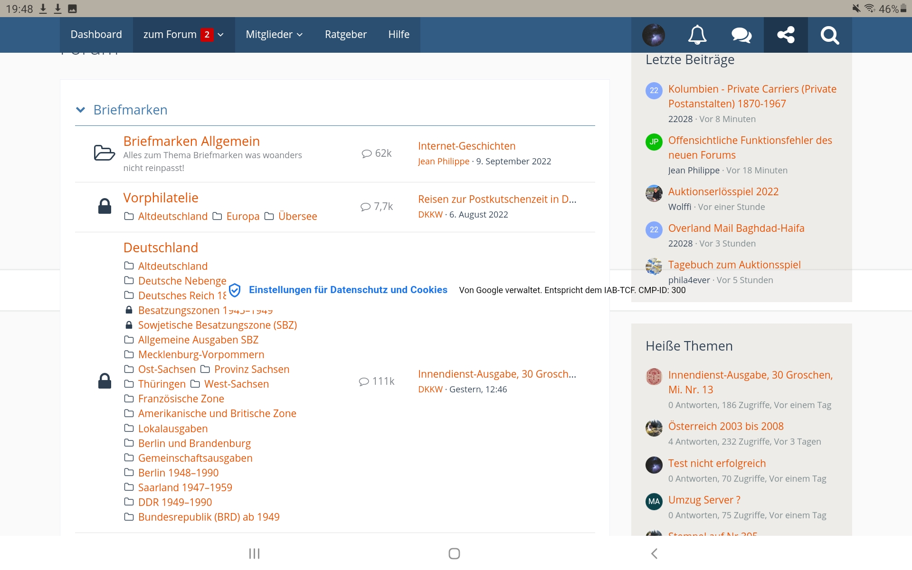Go to Dashboard menu item
The width and height of the screenshot is (912, 570).
pyautogui.click(x=96, y=35)
